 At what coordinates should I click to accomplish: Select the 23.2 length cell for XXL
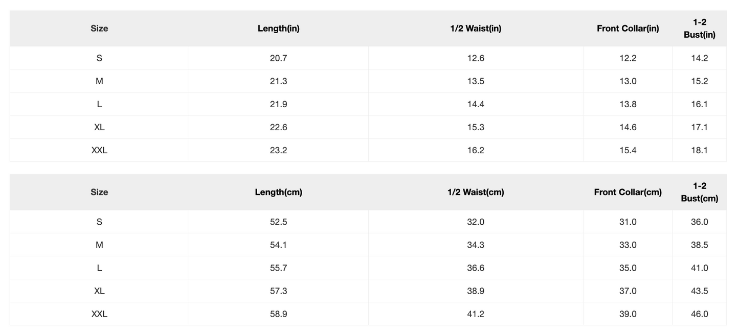(278, 150)
